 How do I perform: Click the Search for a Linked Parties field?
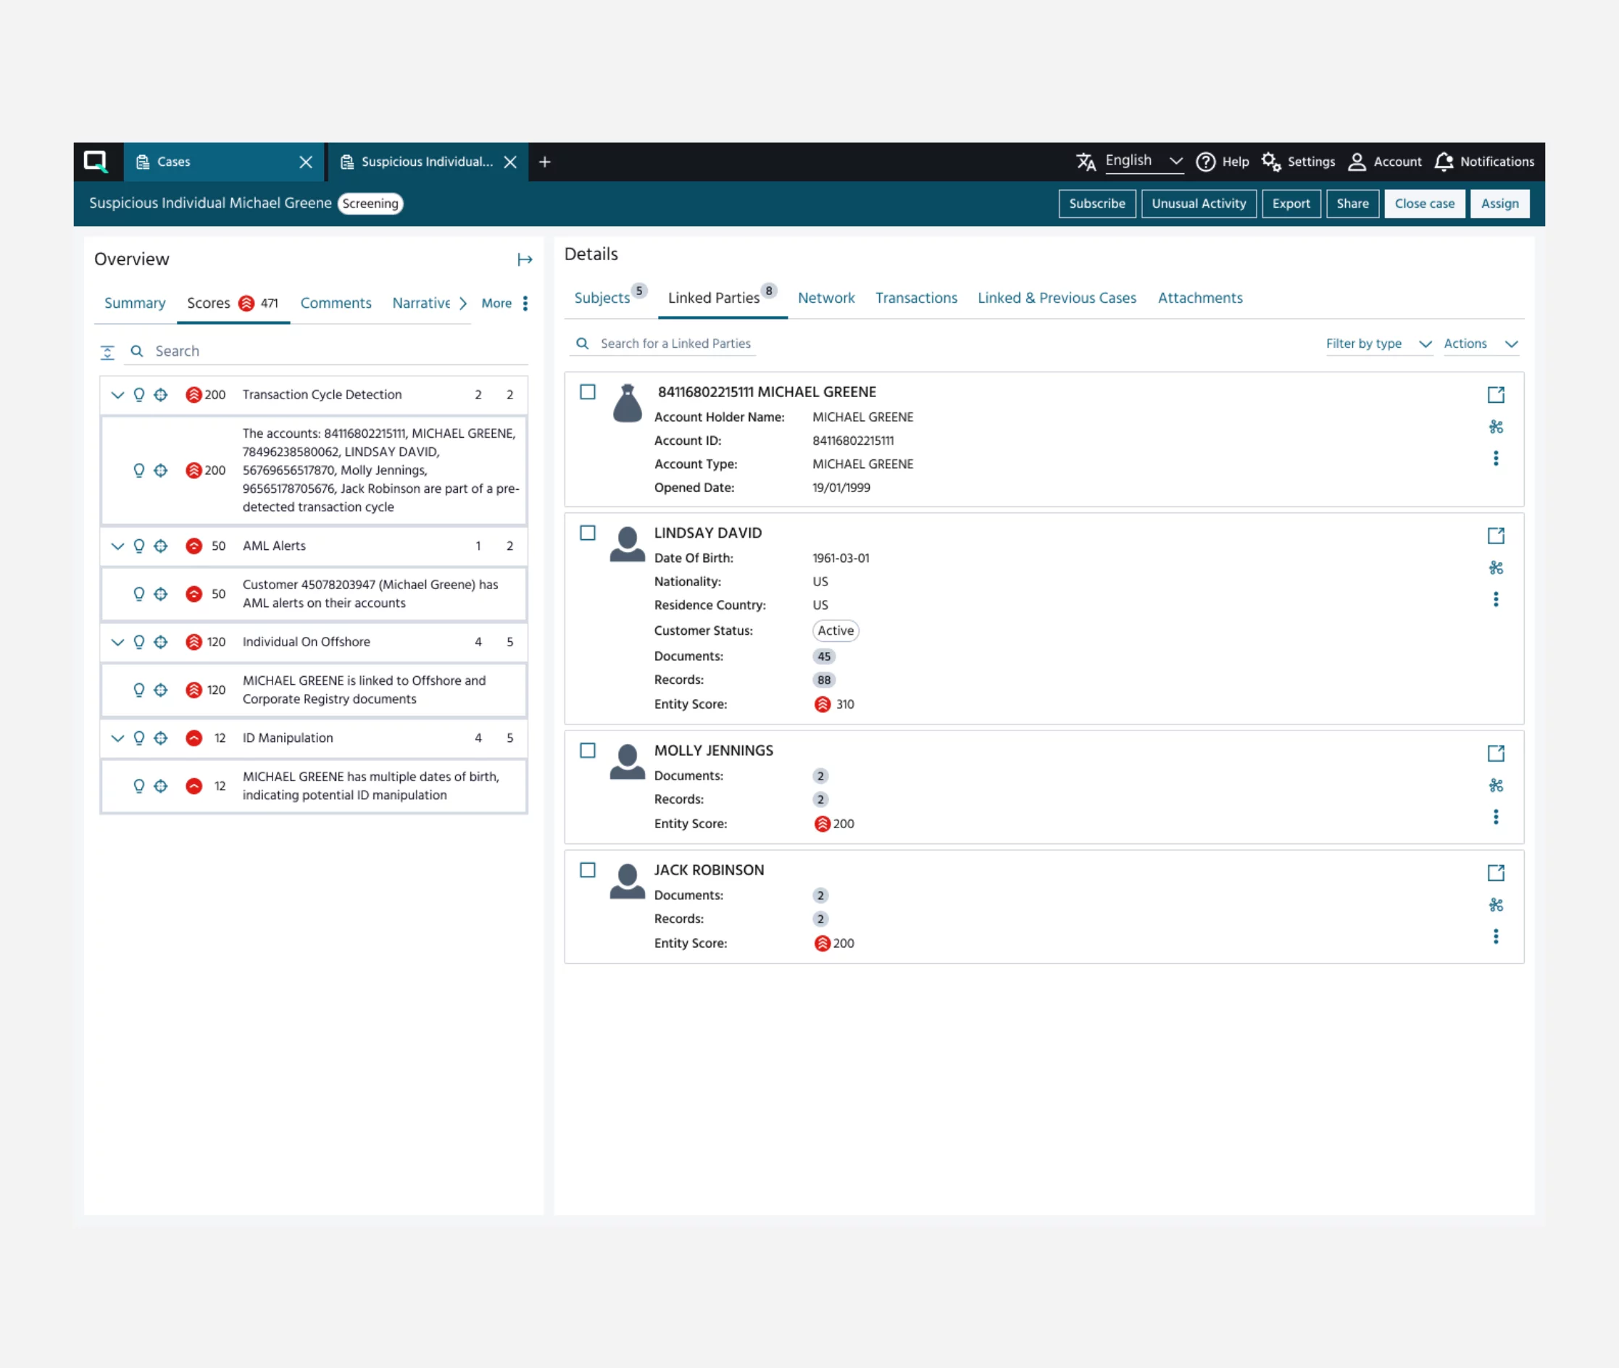coord(675,343)
